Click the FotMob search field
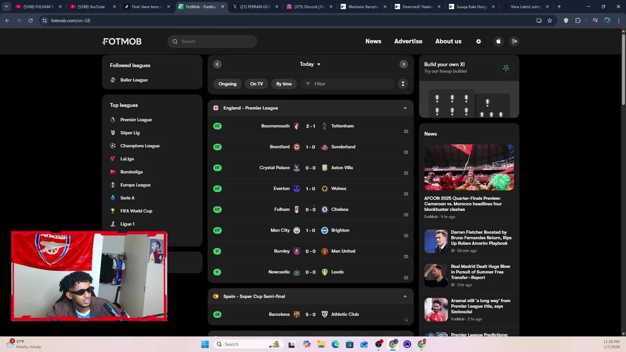This screenshot has height=352, width=626. click(212, 42)
